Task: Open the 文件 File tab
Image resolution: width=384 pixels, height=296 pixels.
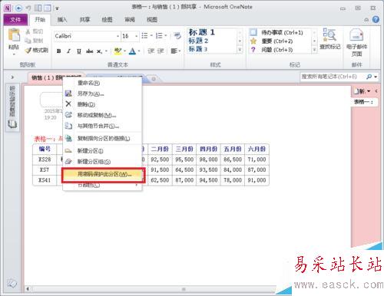Action: 15,20
